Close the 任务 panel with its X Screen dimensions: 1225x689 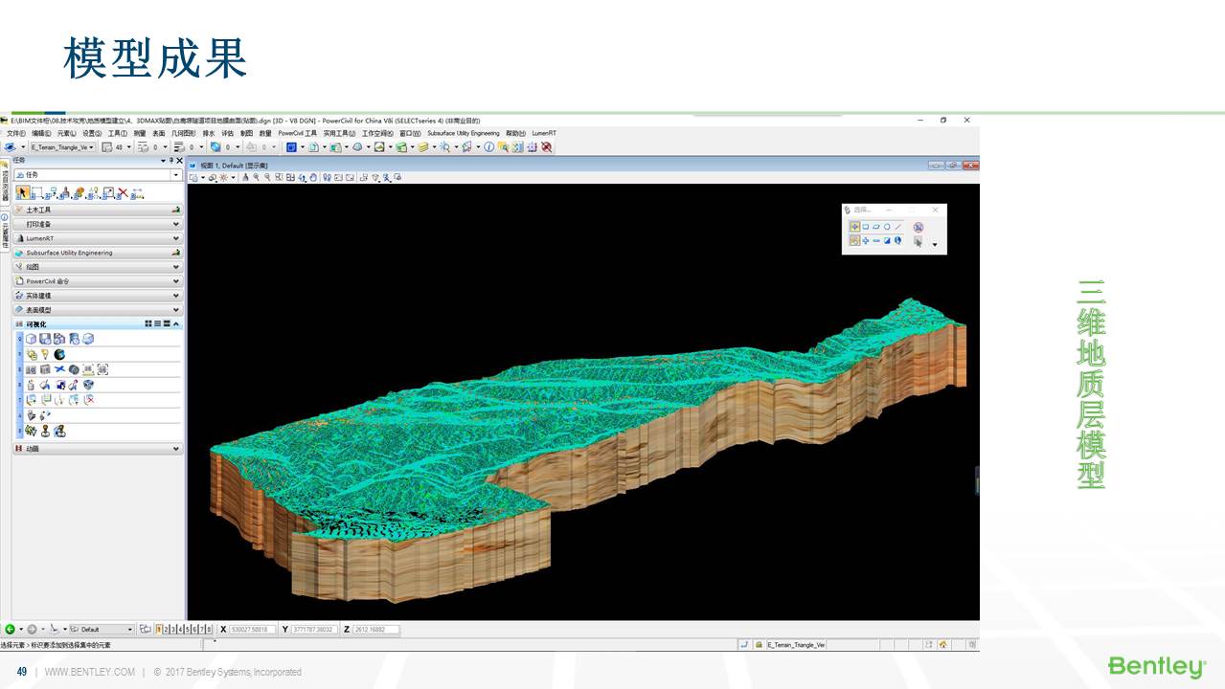179,161
